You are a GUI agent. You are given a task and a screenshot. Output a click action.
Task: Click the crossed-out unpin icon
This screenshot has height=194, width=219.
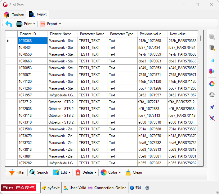[212, 118]
